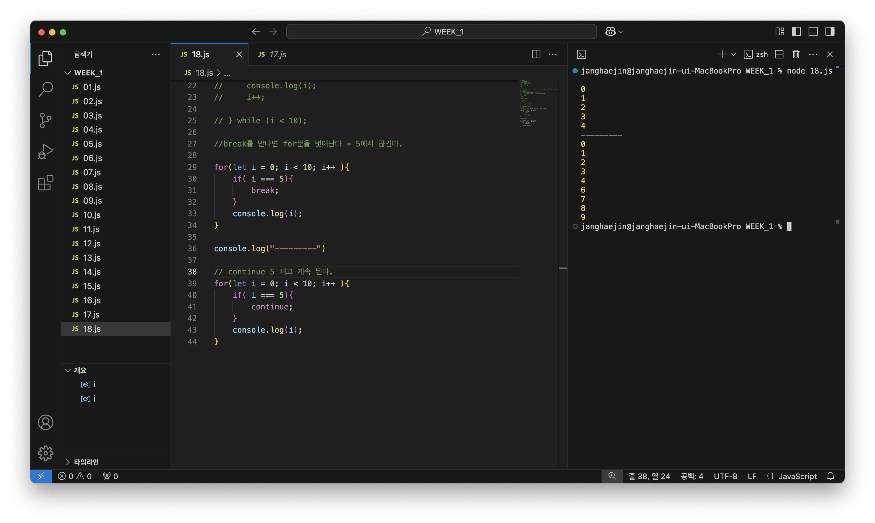Screen dimensions: 875x523
Task: Open editor More Actions ellipsis
Action: 553,54
